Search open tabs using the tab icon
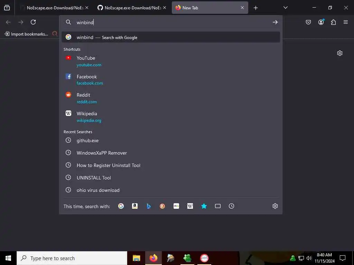The width and height of the screenshot is (354, 265). click(x=218, y=206)
